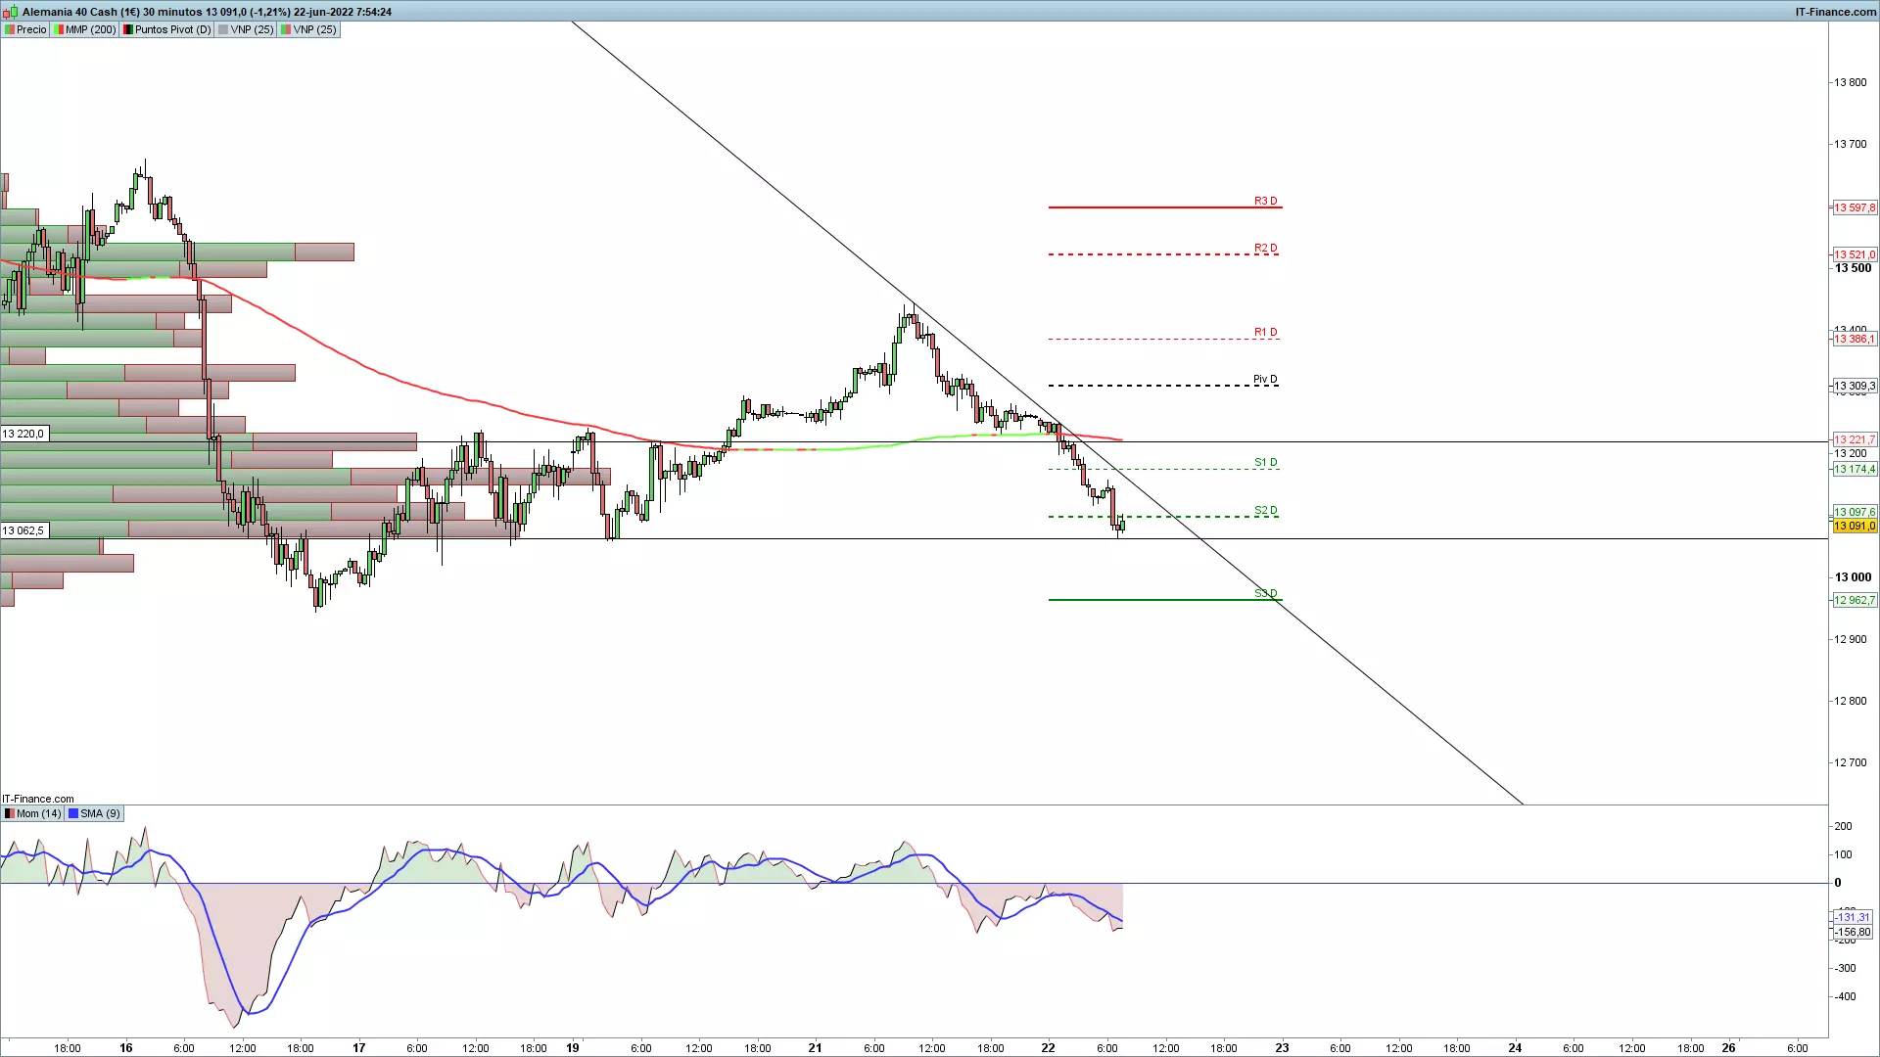Click the 13 221,7 red price tag

[1855, 439]
